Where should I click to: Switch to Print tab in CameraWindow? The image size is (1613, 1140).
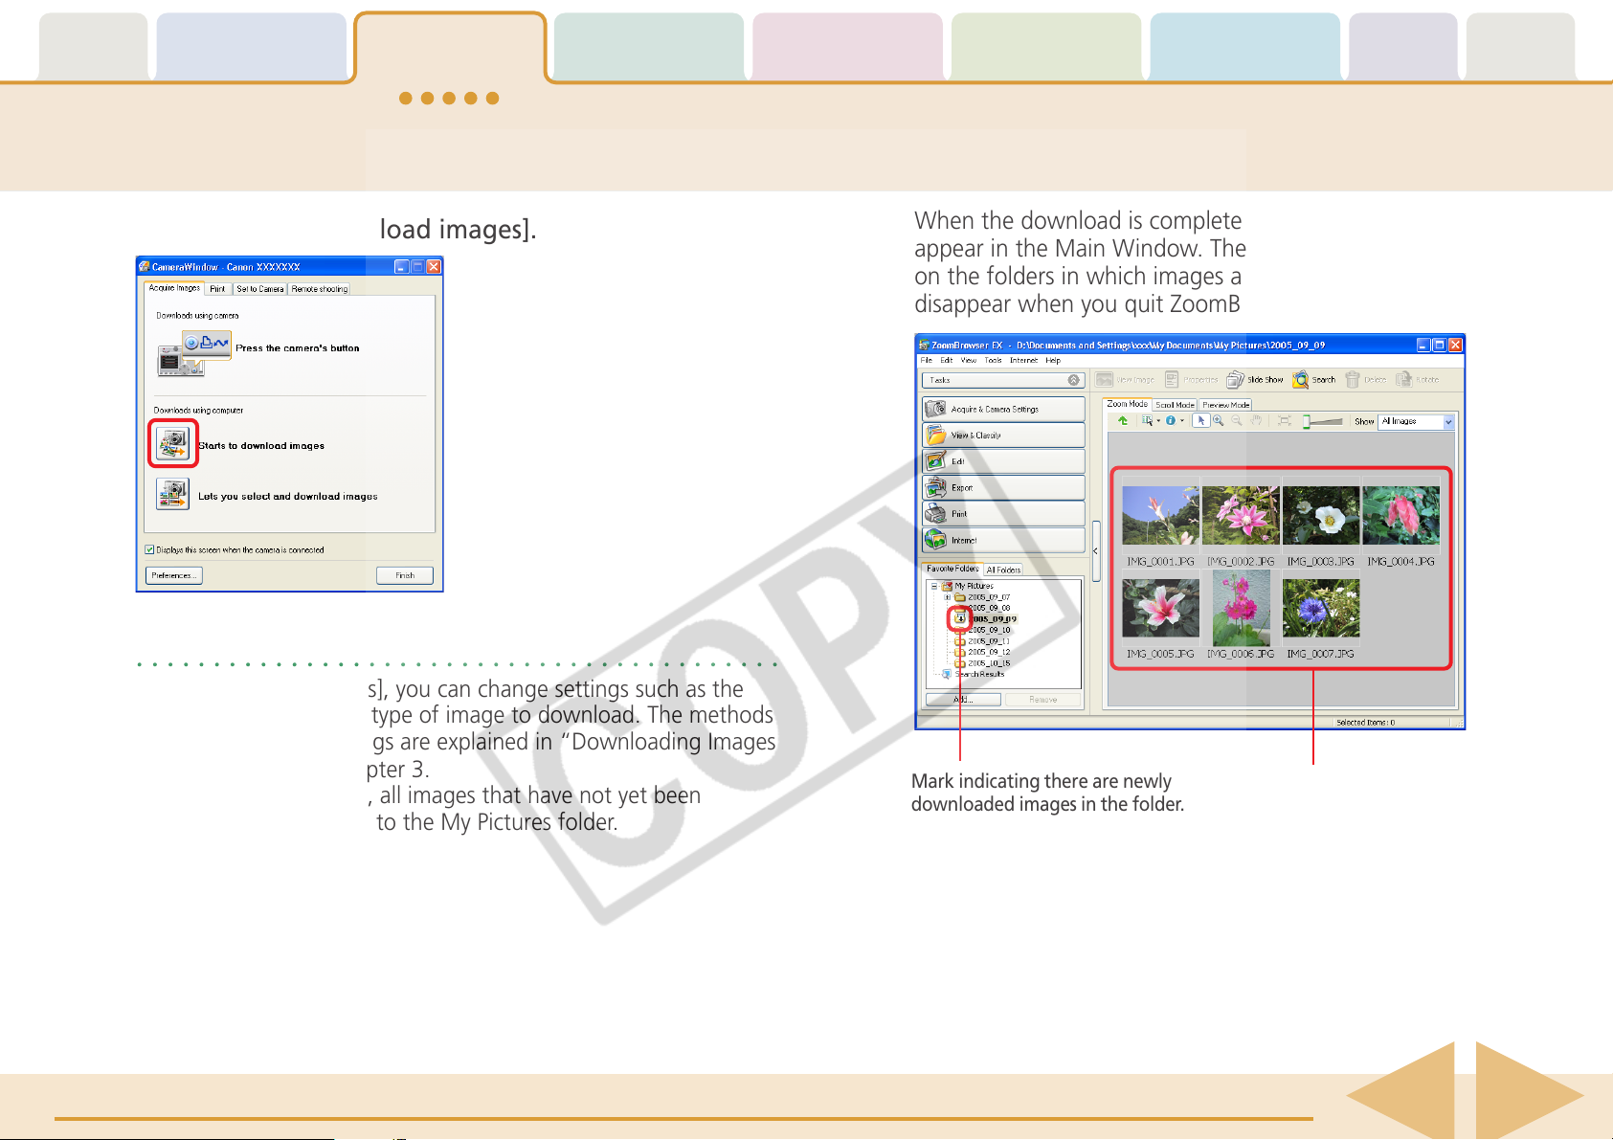(217, 288)
